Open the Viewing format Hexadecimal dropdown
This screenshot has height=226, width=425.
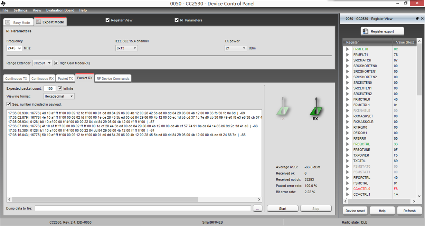tap(59, 97)
